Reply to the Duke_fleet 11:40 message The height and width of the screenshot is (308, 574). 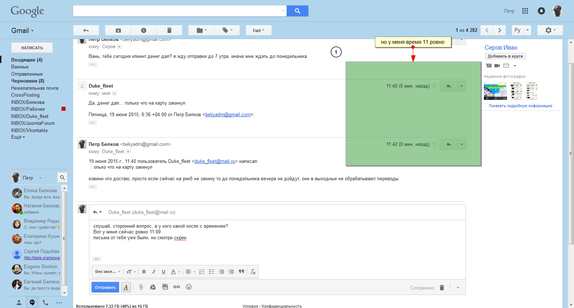pos(449,86)
